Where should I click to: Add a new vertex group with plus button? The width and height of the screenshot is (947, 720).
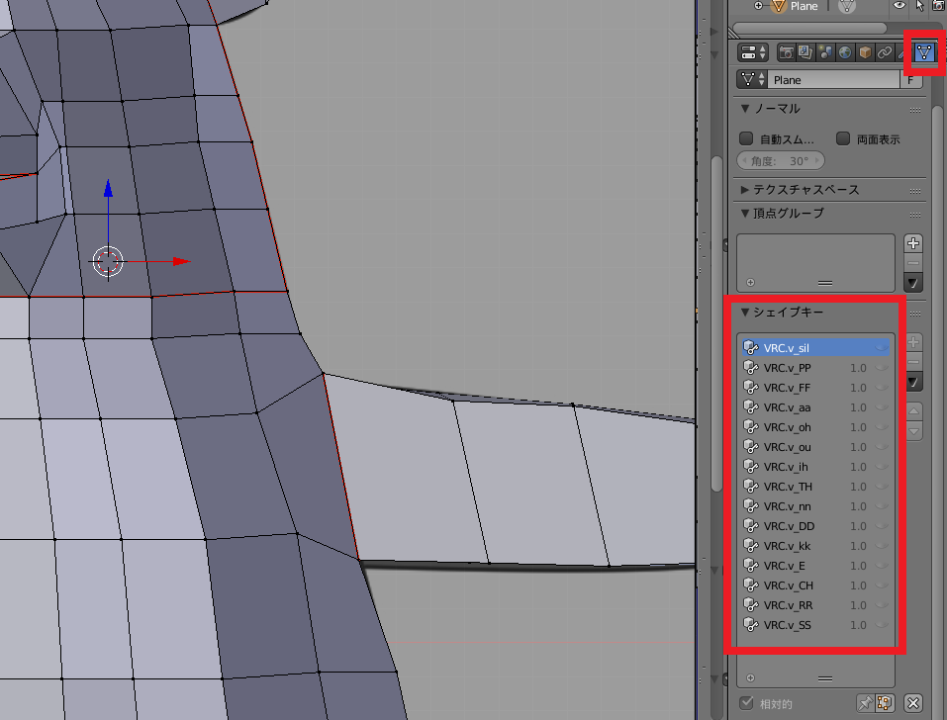click(x=913, y=243)
